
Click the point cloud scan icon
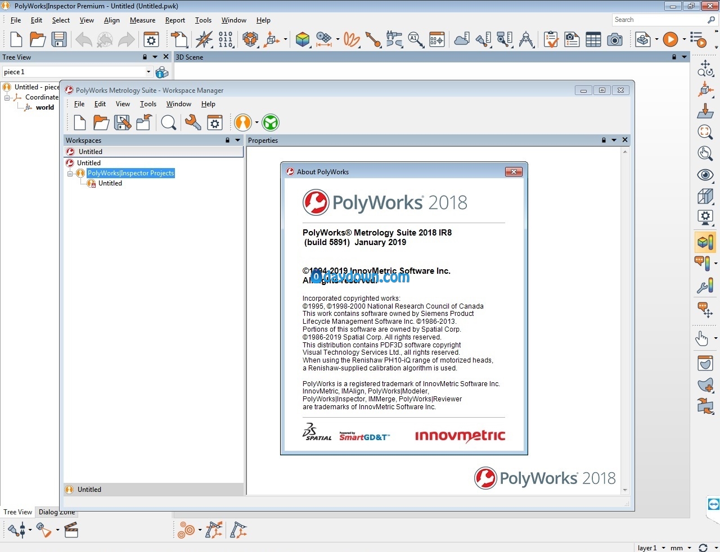(462, 39)
